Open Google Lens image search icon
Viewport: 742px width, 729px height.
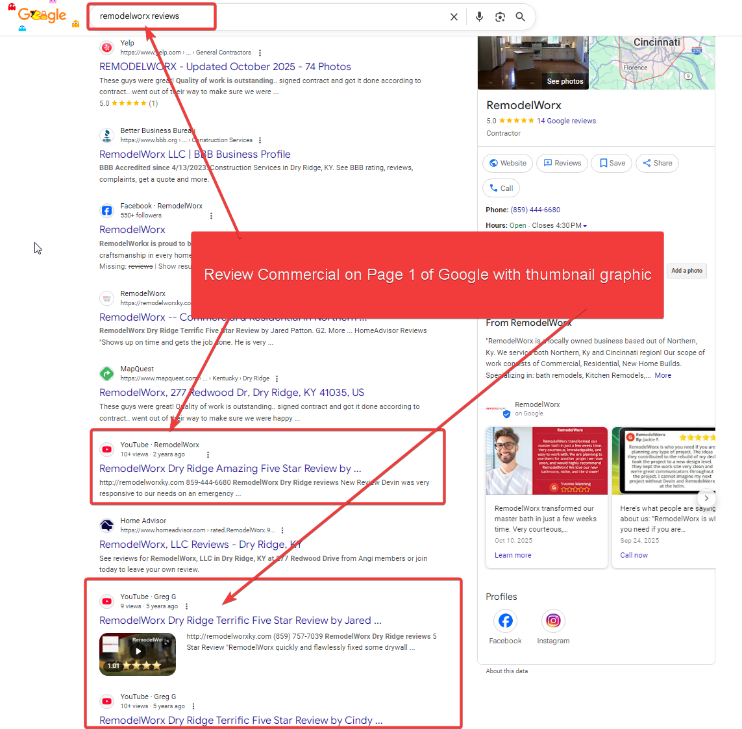[501, 17]
